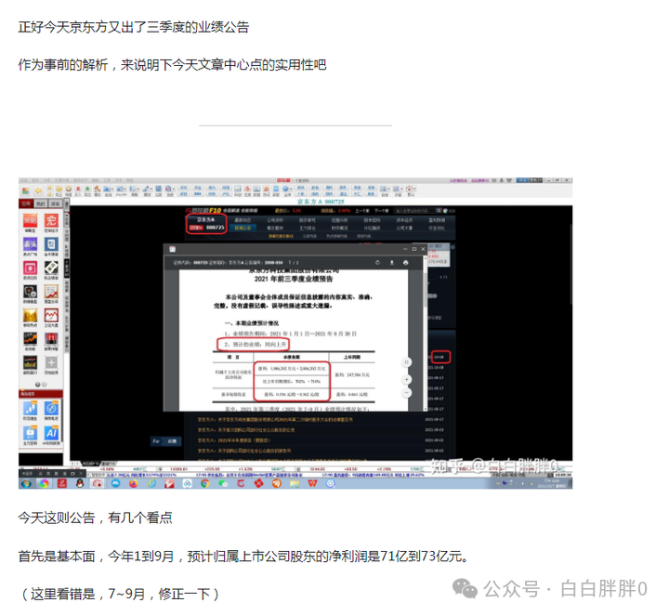Open the WPS W icon on the taskbar
Image resolution: width=669 pixels, height=616 pixels.
click(x=313, y=484)
